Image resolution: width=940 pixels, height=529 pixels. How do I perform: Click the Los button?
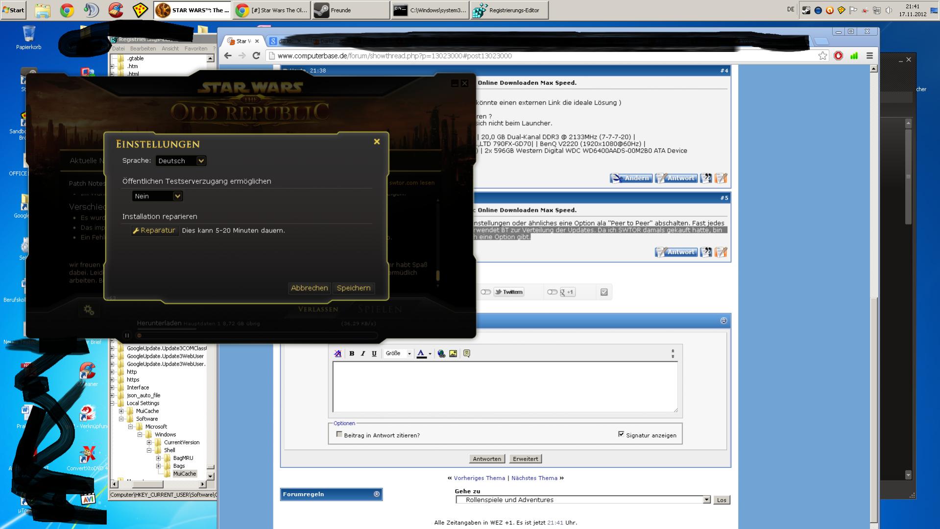(722, 500)
